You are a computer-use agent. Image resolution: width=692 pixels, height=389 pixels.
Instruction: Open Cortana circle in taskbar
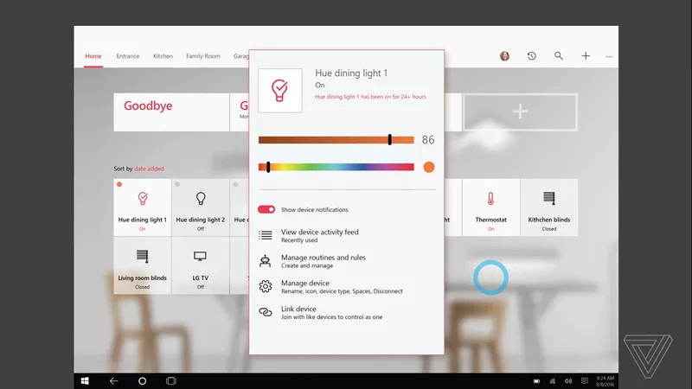[142, 380]
